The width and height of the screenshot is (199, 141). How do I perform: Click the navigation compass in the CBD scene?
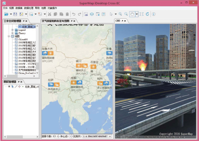point(182,38)
